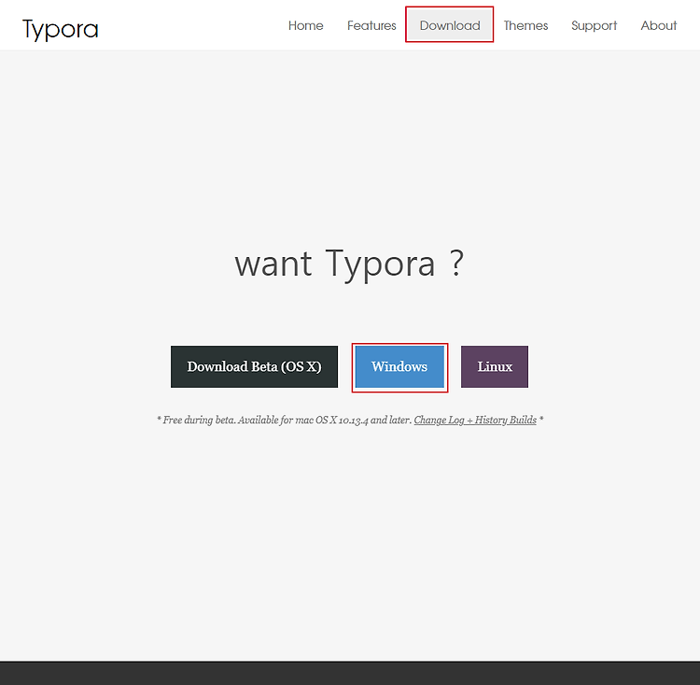The width and height of the screenshot is (700, 685).
Task: Choose the Windows download button
Action: coord(399,366)
